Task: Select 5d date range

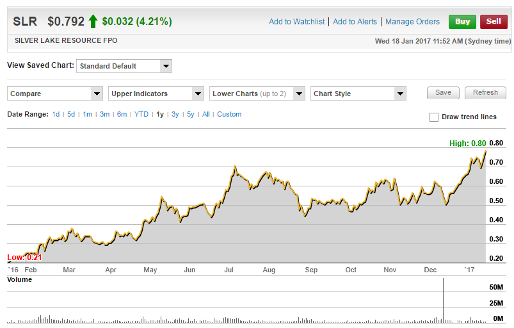Action: pyautogui.click(x=71, y=115)
